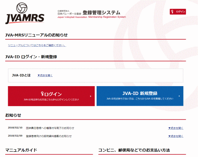Image resolution: width=198 pixels, height=157 pixels.
Task: Click the JVA-ID ログイン・新規登録 heading
Action: click(31, 57)
